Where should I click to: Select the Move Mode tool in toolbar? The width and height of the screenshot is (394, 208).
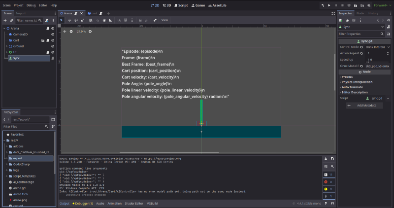69,20
